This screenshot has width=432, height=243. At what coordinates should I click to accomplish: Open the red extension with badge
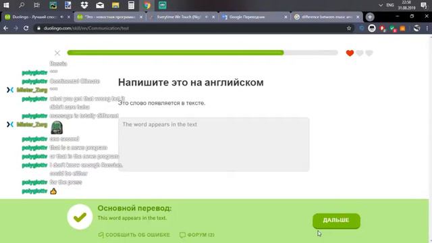(x=383, y=28)
